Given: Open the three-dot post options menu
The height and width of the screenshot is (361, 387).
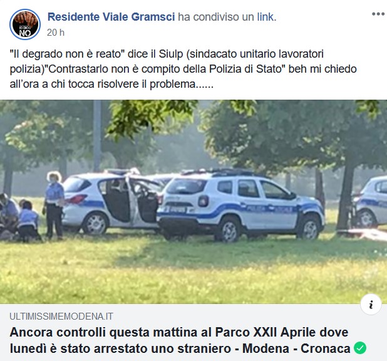Looking at the screenshot, I should pos(378,14).
